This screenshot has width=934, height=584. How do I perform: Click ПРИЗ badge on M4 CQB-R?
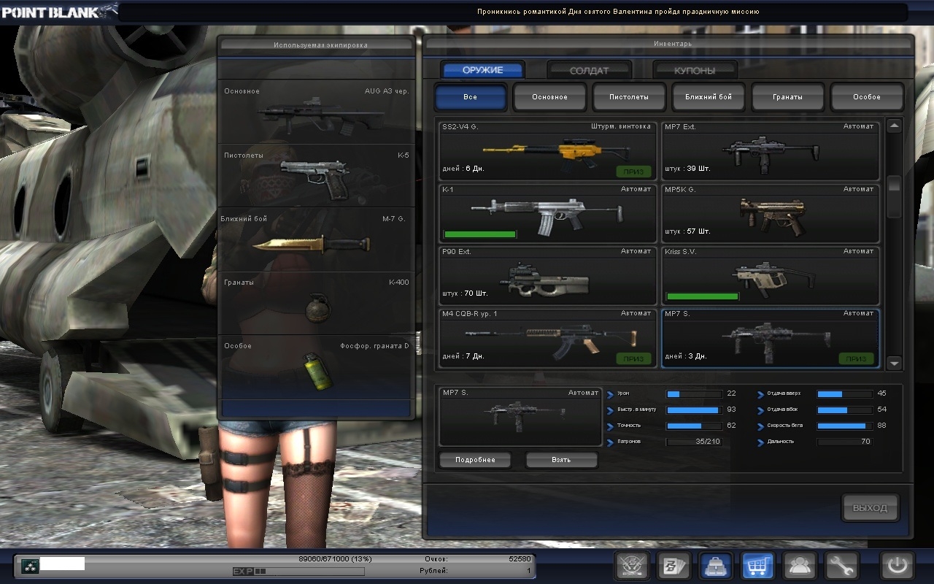click(633, 358)
